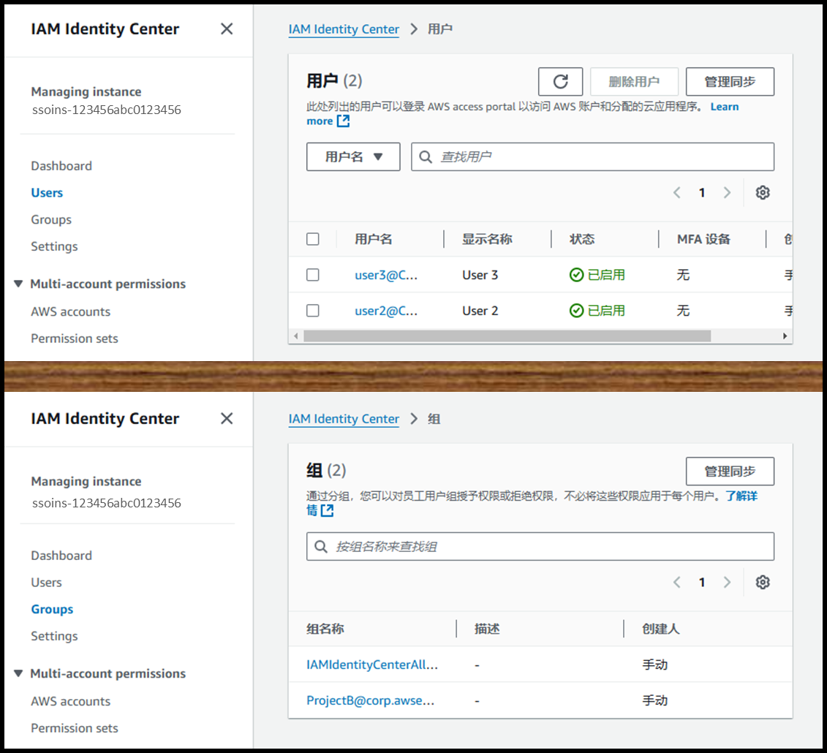Click page number 1 in groups pagination

[x=702, y=583]
